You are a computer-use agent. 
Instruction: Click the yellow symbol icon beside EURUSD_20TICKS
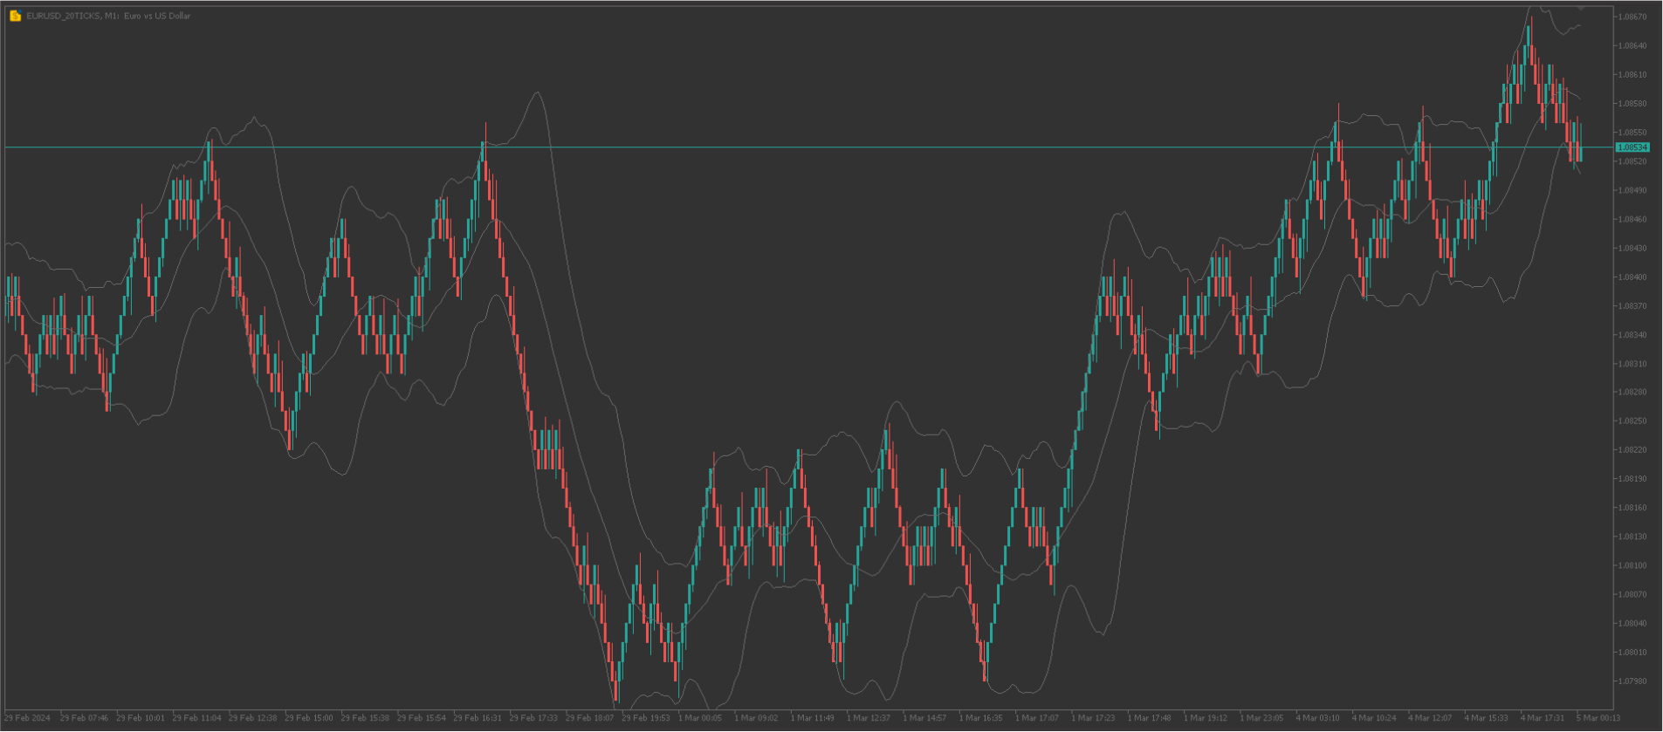pyautogui.click(x=15, y=16)
